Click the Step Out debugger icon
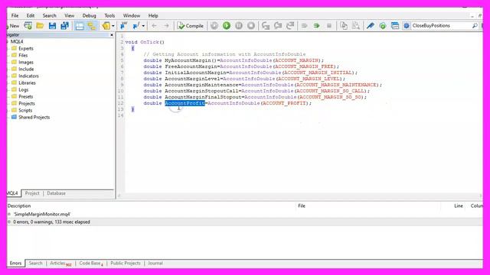This screenshot has width=490, height=275. tap(290, 25)
